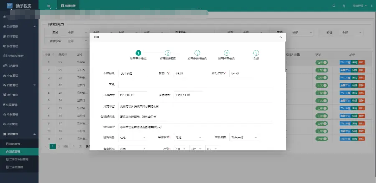Click step 3 circle in the wizard
Screen dimensions: 376x183
click(x=197, y=53)
